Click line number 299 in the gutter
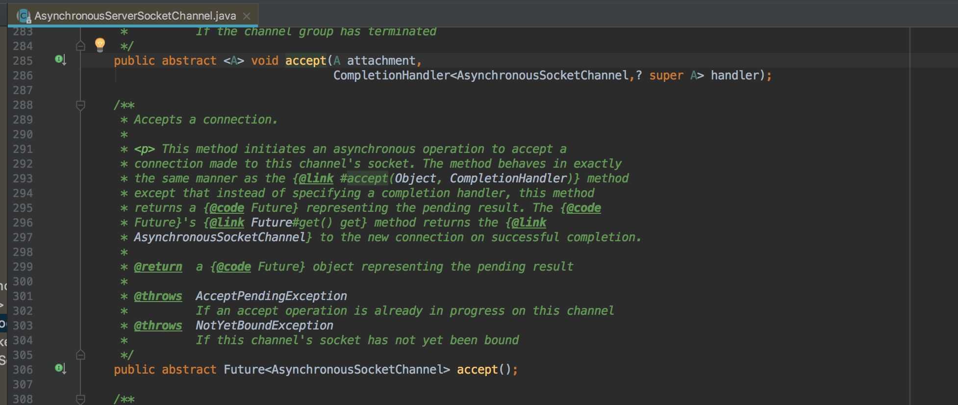Image resolution: width=958 pixels, height=405 pixels. [23, 267]
